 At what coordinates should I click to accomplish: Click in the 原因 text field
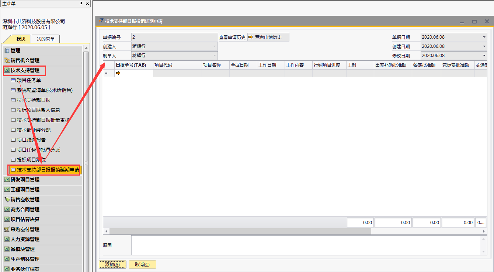click(x=306, y=245)
